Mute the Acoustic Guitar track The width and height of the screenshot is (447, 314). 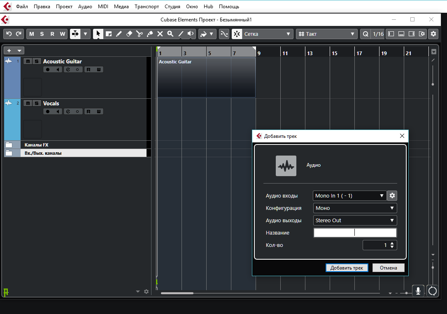28,61
